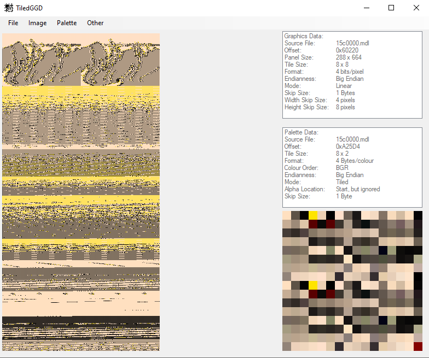This screenshot has height=358, width=429.
Task: Click the palette offset value 0xA25D4
Action: pos(349,146)
